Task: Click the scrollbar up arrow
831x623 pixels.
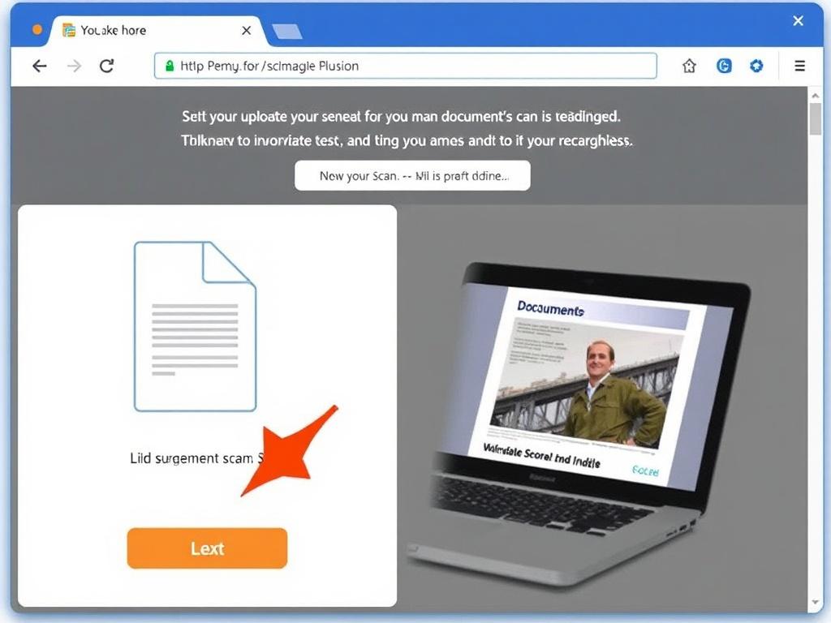Action: [815, 96]
